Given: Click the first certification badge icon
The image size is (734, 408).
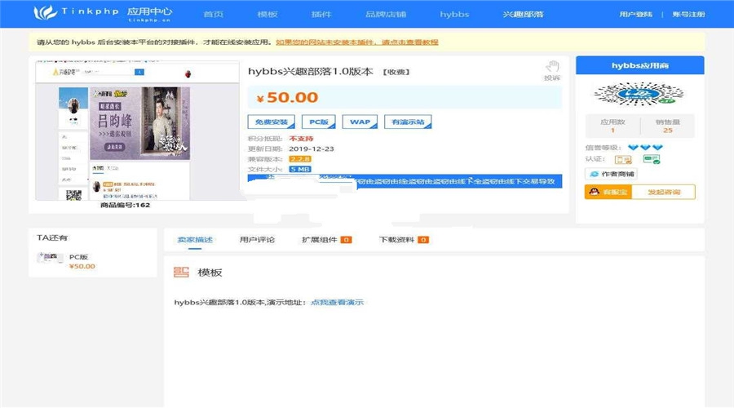Looking at the screenshot, I should click(623, 160).
